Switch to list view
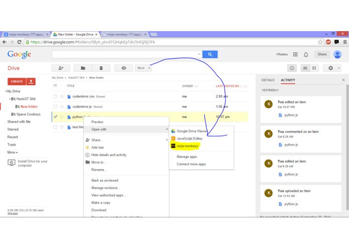 [x=305, y=68]
